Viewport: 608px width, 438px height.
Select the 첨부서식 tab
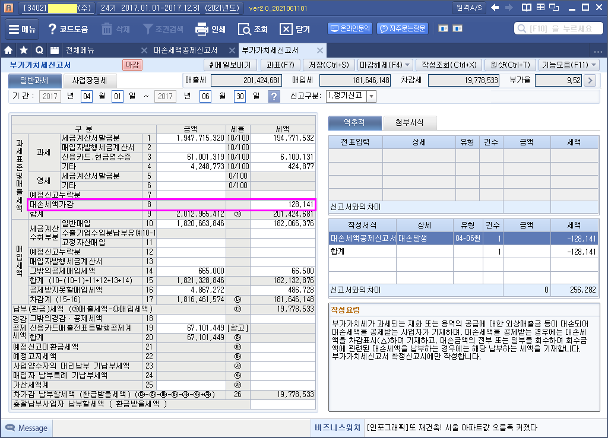coord(410,123)
